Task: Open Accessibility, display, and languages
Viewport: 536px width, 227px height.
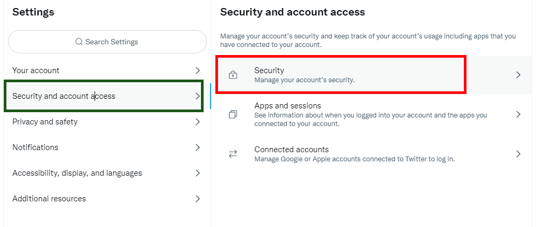Action: 107,173
